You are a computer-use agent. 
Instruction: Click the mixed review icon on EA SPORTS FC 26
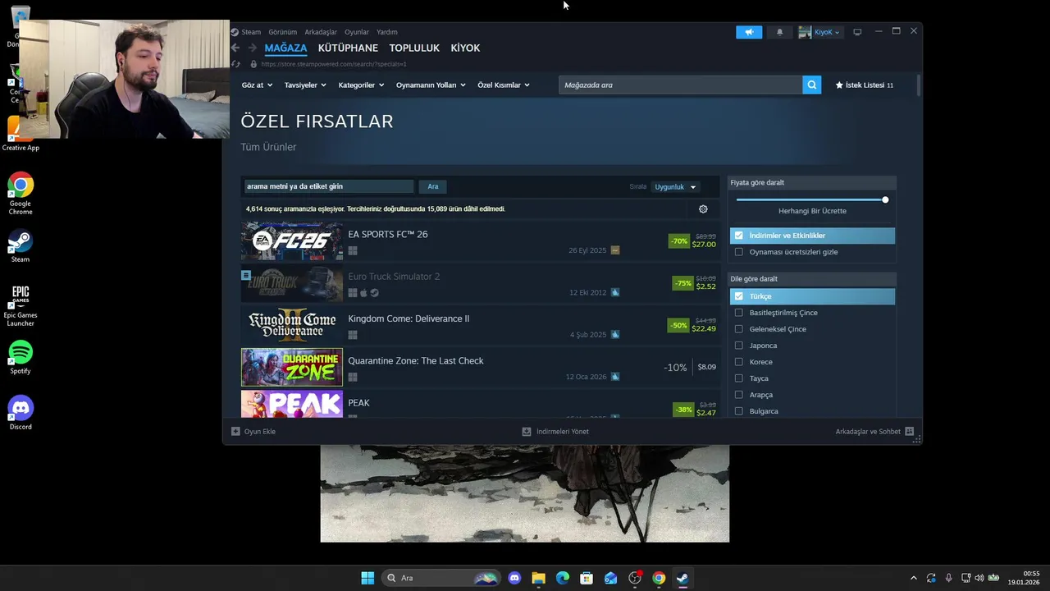[x=615, y=250]
